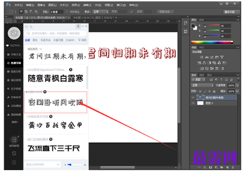Filter layers by smart object icon
The height and width of the screenshot is (173, 246).
pos(232,80)
